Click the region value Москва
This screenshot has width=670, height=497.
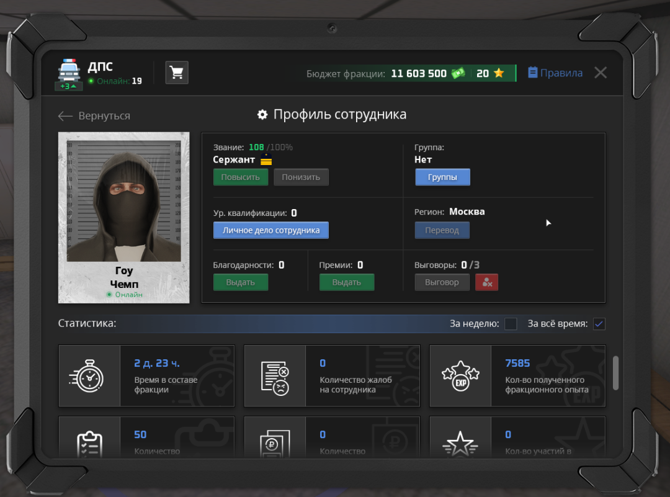[x=467, y=212]
